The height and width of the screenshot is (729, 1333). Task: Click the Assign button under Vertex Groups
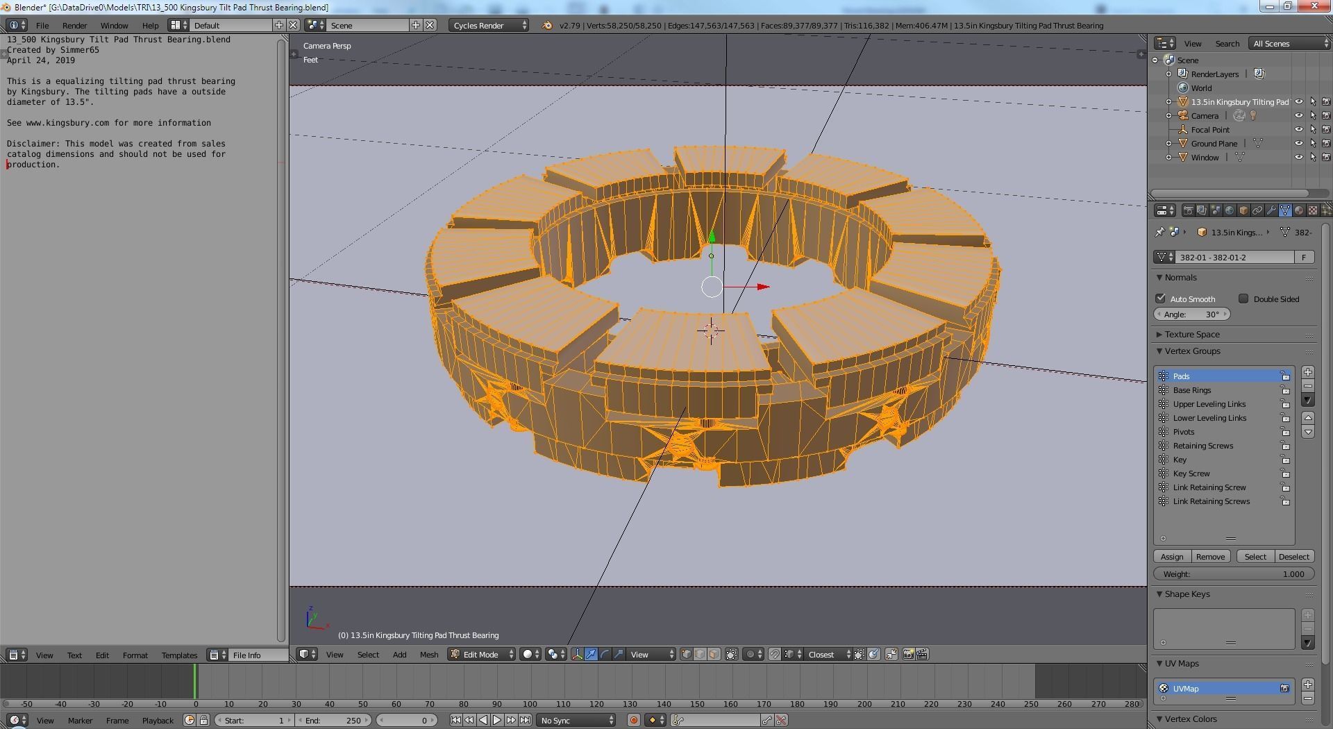[1171, 556]
